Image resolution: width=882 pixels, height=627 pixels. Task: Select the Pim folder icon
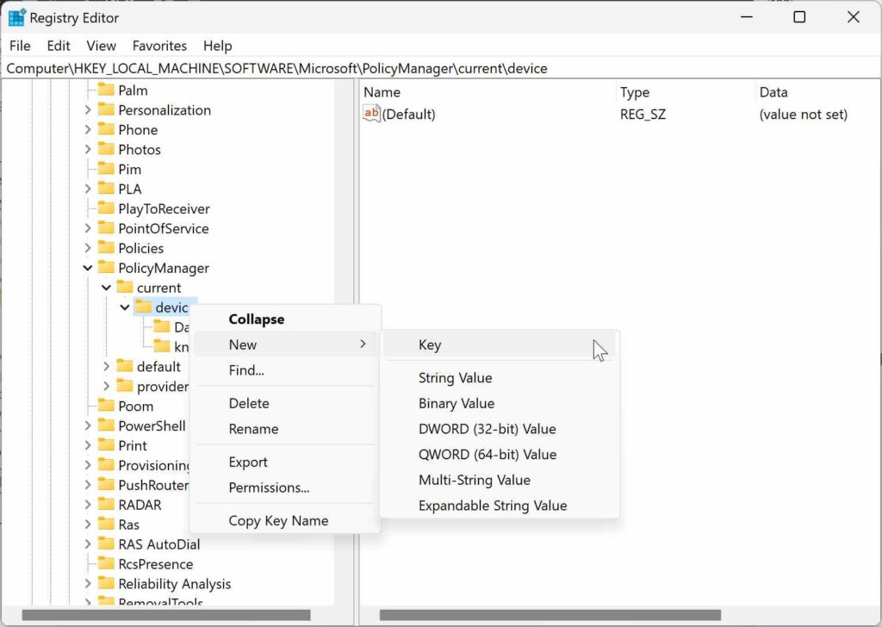pyautogui.click(x=106, y=169)
